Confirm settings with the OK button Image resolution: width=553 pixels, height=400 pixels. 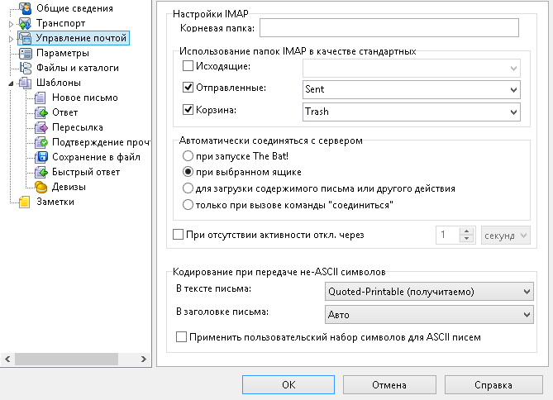[288, 385]
